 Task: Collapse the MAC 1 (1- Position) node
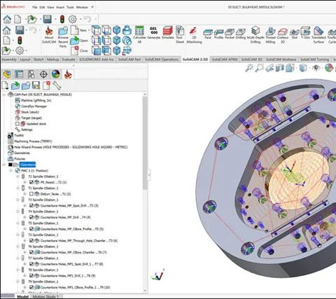(10, 171)
